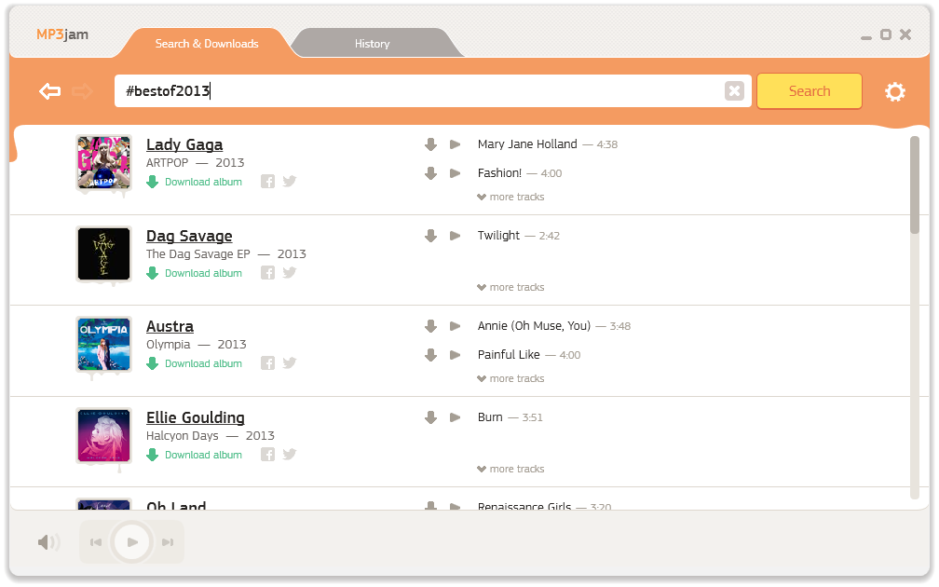
Task: Expand more tracks for Austra Olympia
Action: pos(510,378)
